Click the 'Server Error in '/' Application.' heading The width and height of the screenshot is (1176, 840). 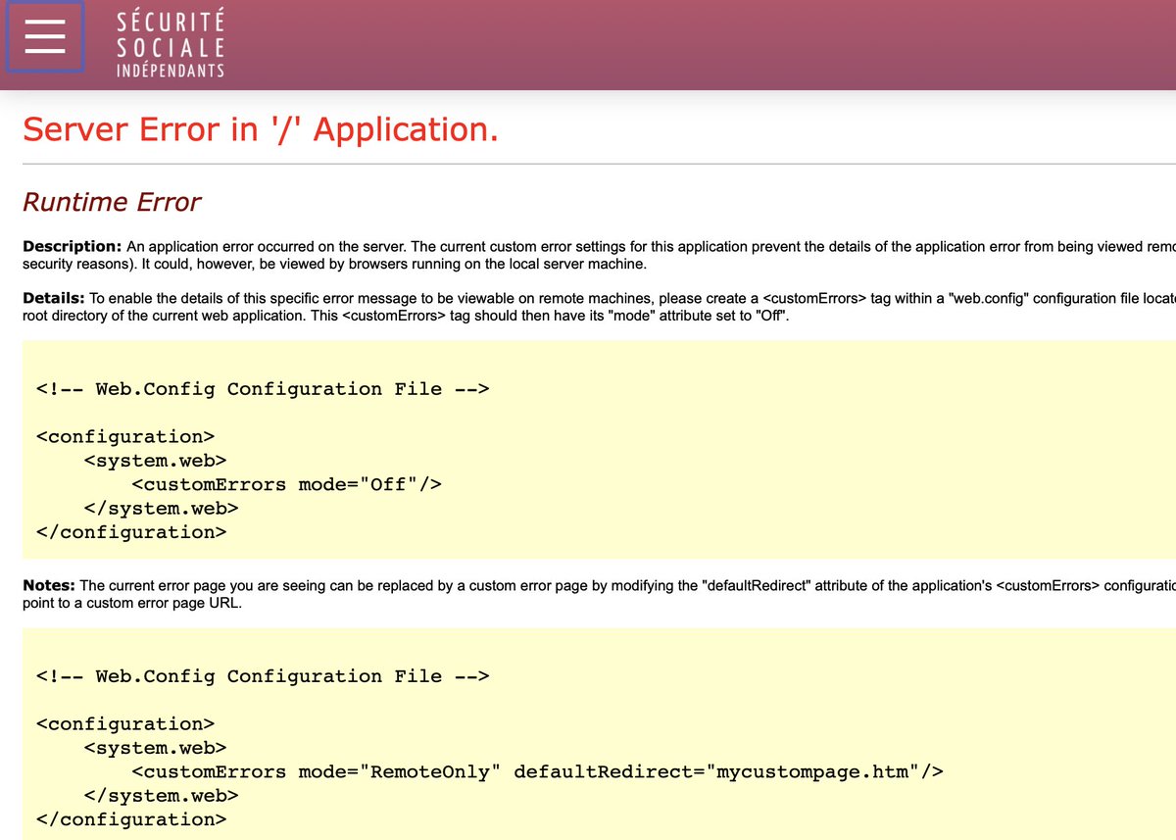(x=261, y=129)
